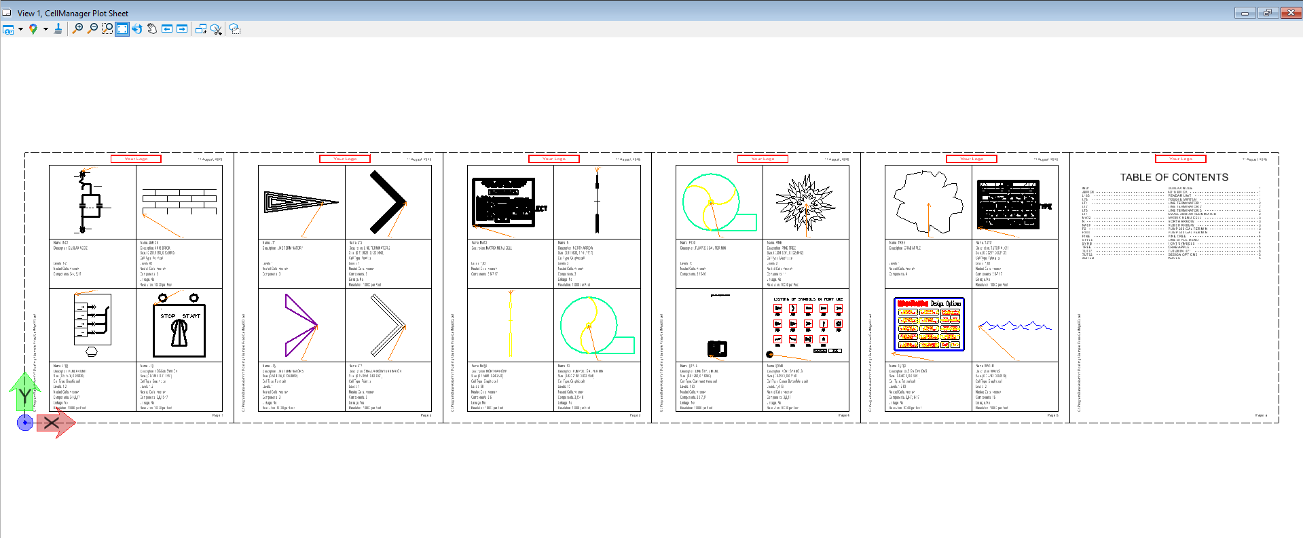
Task: Click the Copy View icon
Action: point(201,29)
